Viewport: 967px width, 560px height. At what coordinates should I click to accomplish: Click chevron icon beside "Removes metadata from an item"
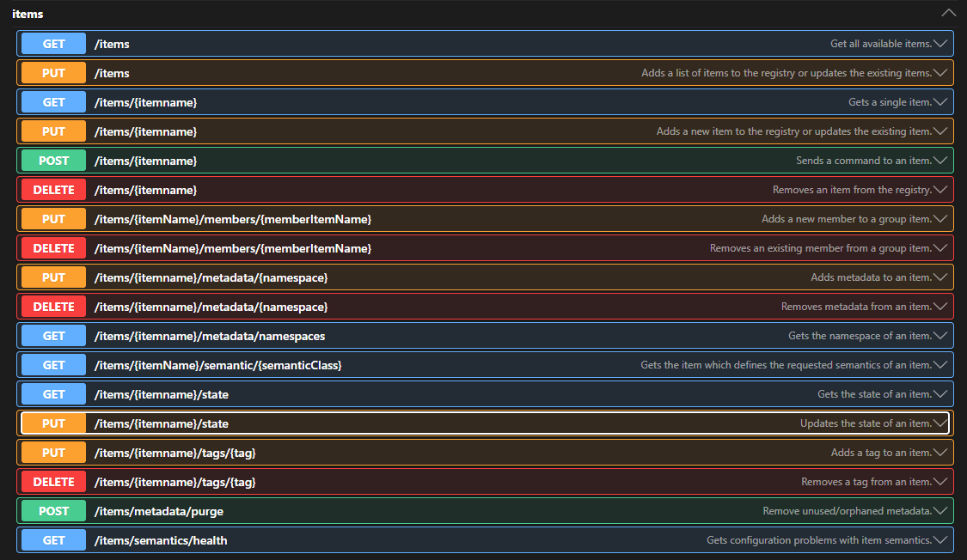[x=940, y=307]
